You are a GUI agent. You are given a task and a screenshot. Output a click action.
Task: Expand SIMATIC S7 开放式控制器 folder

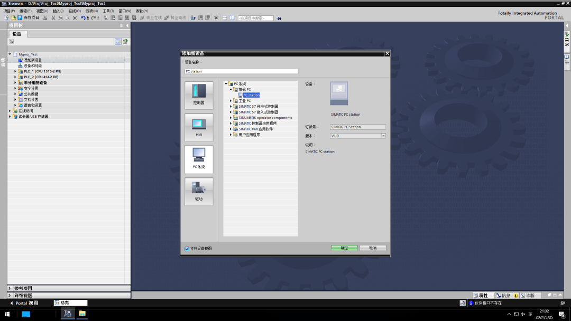231,107
